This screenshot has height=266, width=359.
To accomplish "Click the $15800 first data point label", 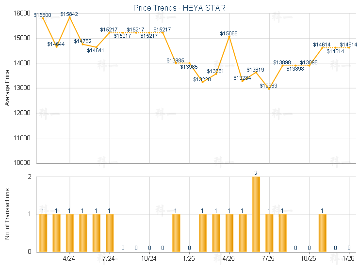I will pyautogui.click(x=43, y=15).
